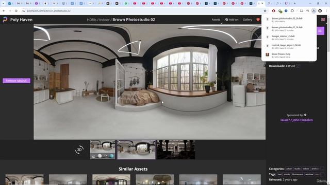Screen dimensions: 330x185
Task: Select the fluorescent tag chip
Action: pyautogui.click(x=298, y=174)
